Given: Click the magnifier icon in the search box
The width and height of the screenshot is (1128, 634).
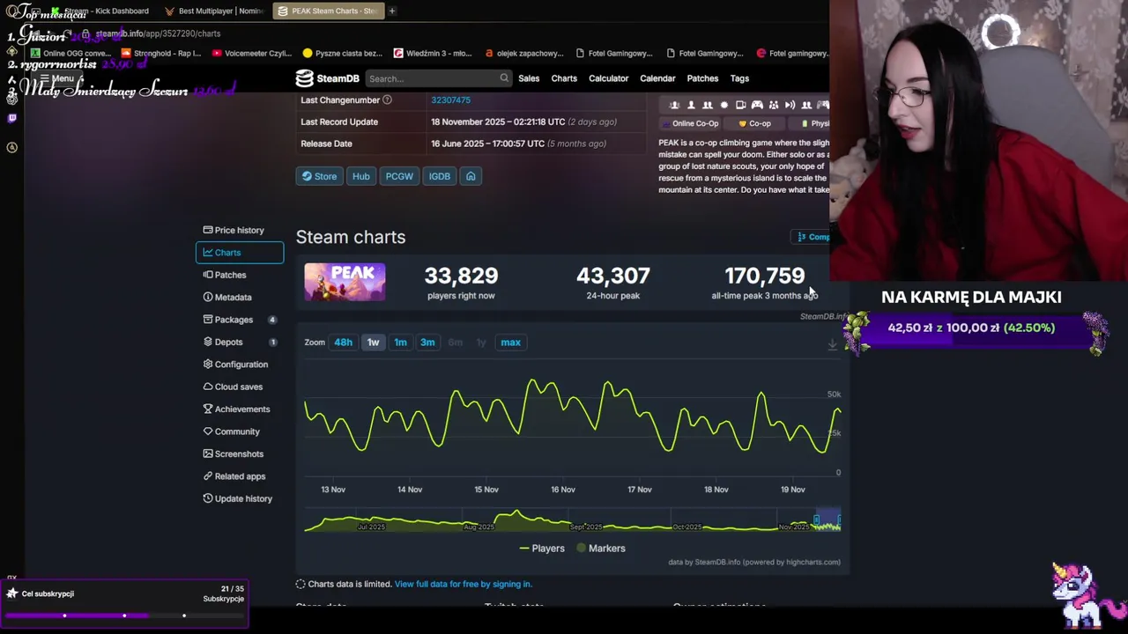Looking at the screenshot, I should pos(504,78).
